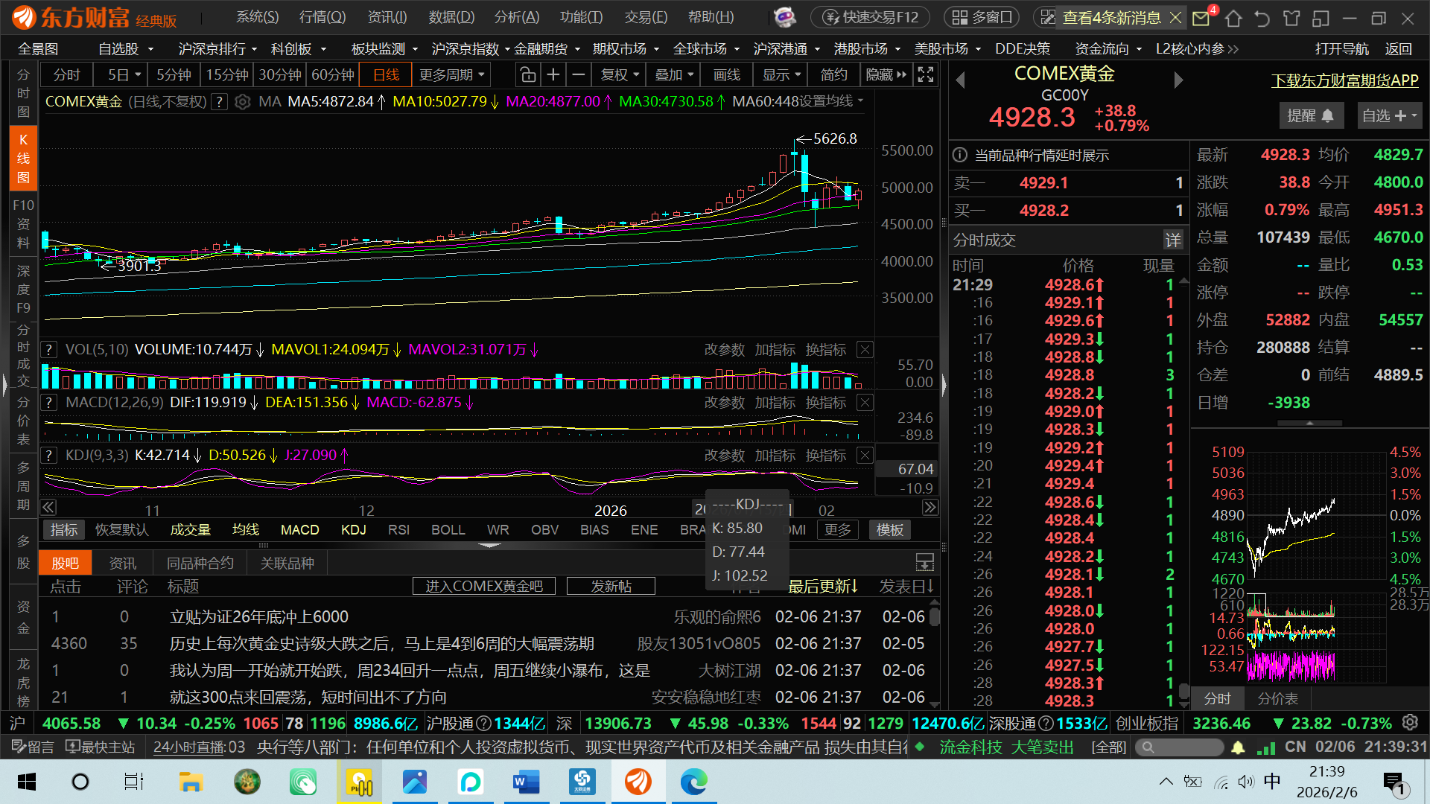Image resolution: width=1430 pixels, height=804 pixels.
Task: Open MA settings gear icon
Action: pyautogui.click(x=242, y=102)
